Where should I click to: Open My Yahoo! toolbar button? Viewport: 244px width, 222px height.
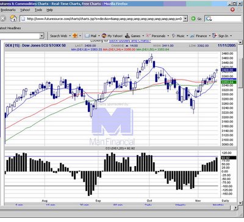tap(112, 36)
